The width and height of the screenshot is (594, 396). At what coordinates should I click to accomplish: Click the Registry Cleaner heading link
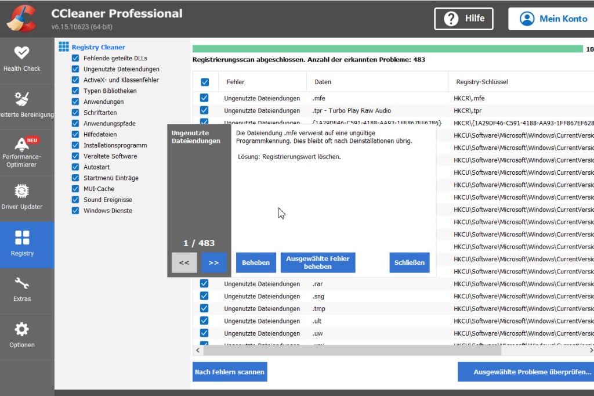pos(99,47)
